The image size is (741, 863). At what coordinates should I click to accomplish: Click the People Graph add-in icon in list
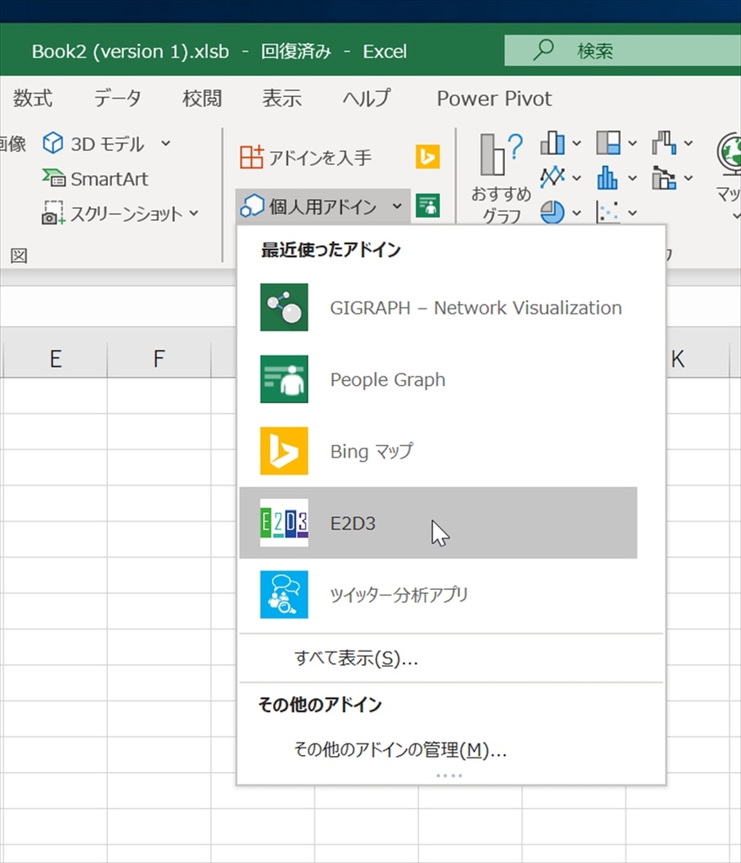click(284, 379)
